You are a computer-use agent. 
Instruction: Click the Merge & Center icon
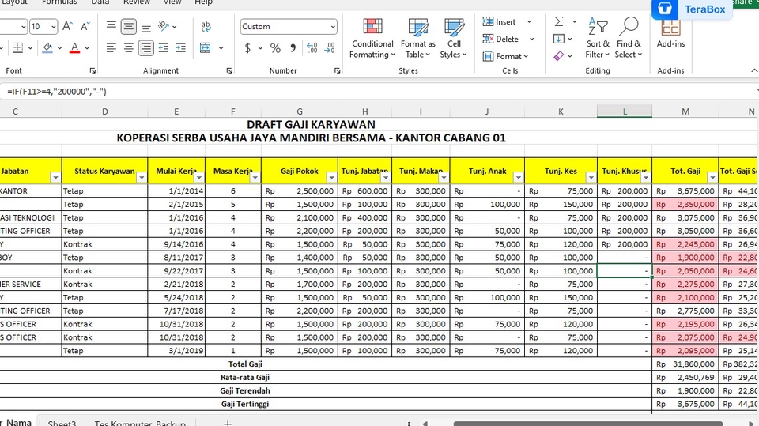(206, 47)
